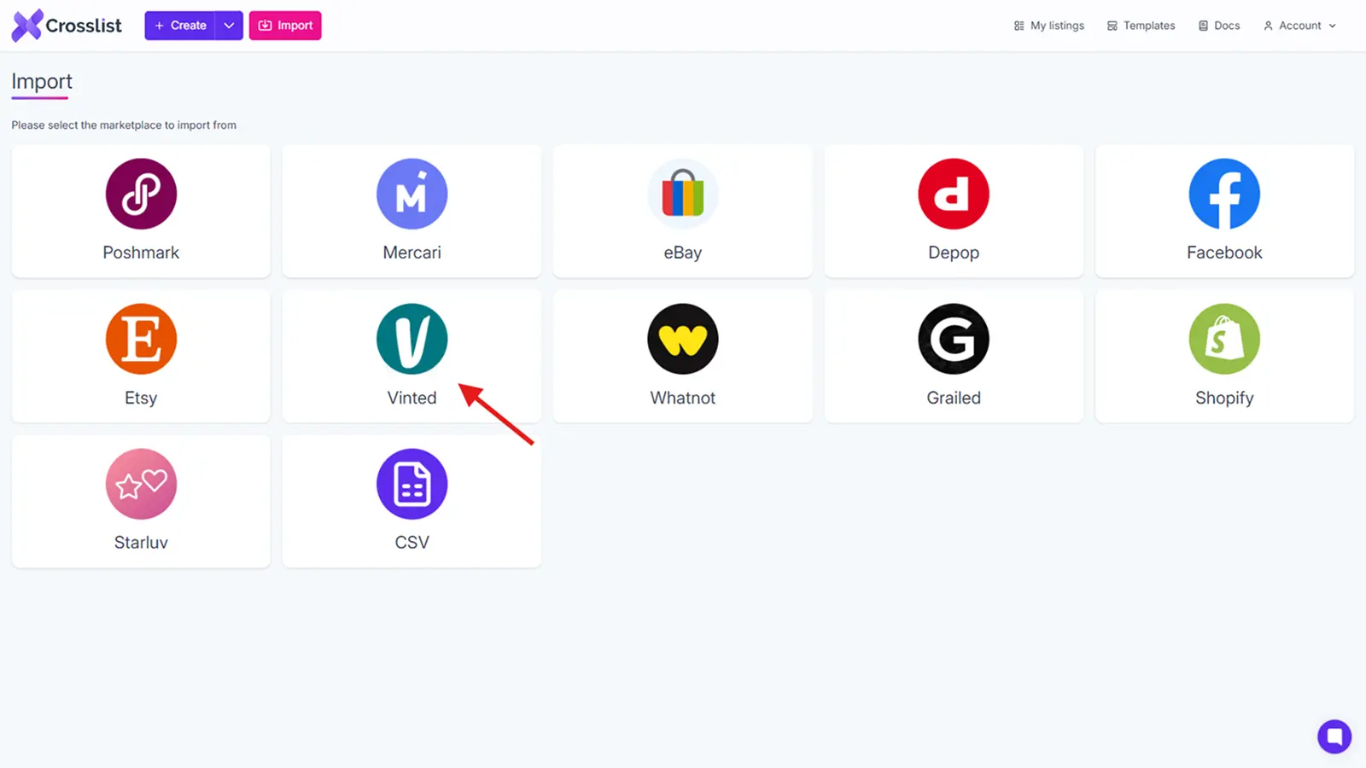
Task: Choose the CSV file import icon
Action: click(412, 484)
